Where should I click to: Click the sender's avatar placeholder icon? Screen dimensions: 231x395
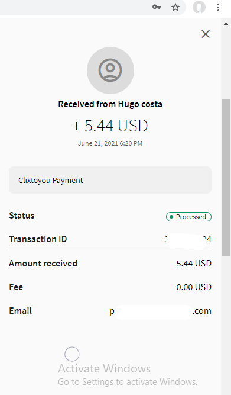[110, 70]
